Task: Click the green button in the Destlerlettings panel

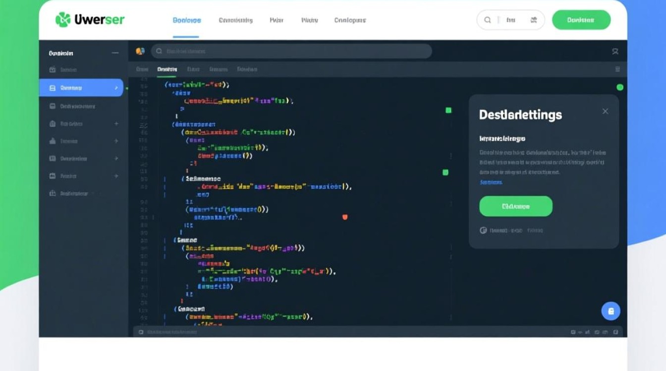Action: click(x=515, y=206)
